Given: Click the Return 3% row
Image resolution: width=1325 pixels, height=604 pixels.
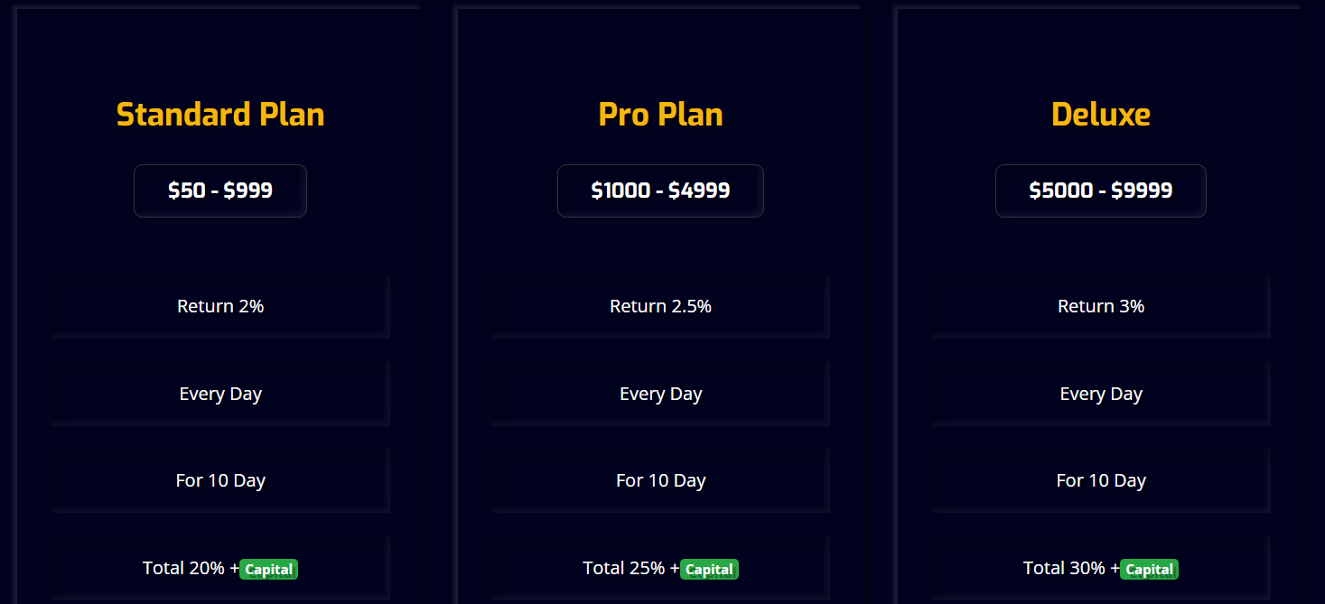Looking at the screenshot, I should tap(1100, 306).
